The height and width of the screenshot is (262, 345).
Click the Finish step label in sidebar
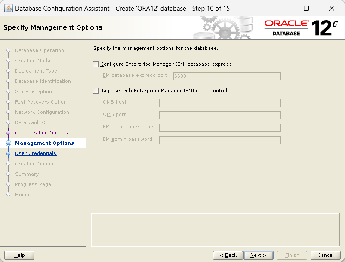pos(22,195)
